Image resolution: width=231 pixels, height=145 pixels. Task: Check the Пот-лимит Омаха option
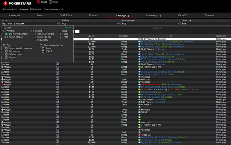35,34
